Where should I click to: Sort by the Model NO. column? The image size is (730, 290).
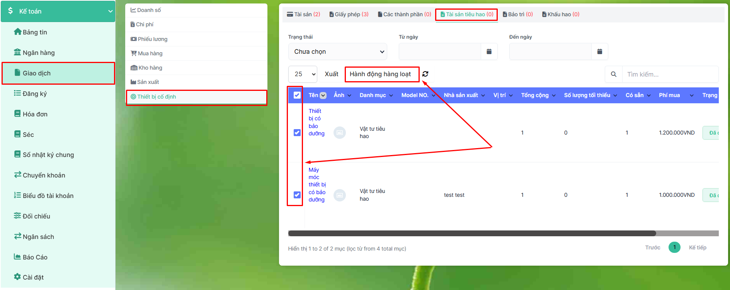point(419,95)
